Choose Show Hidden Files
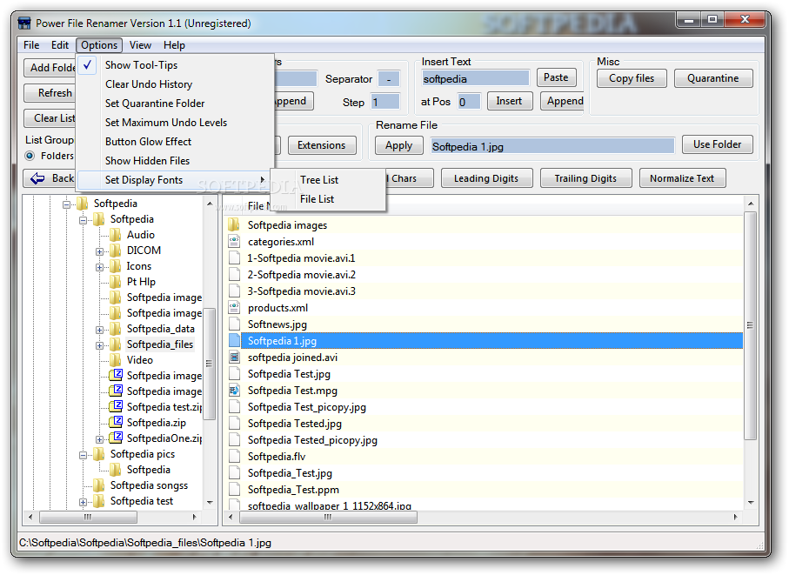Screen dimensions: 789x575 tap(174, 160)
